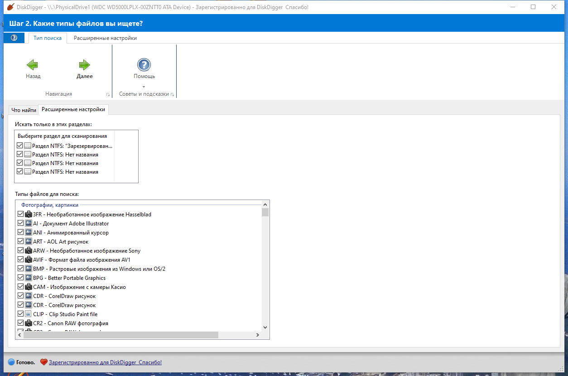This screenshot has height=376, width=568.
Task: Uncheck the BPG file type checkbox
Action: point(20,278)
